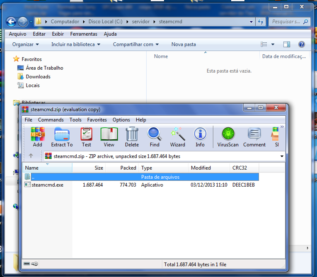This screenshot has height=277, width=317.
Task: Click the change view icon in Explorer
Action: [x=264, y=44]
